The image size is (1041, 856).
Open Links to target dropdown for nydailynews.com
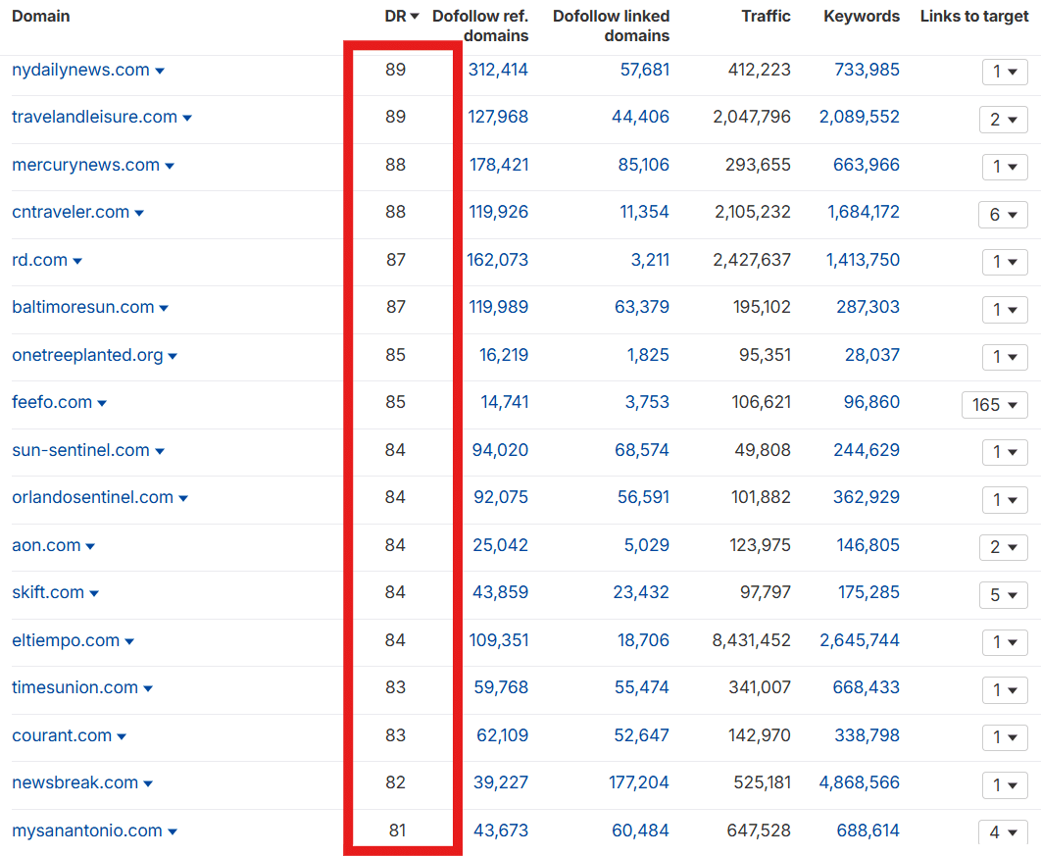[1005, 72]
